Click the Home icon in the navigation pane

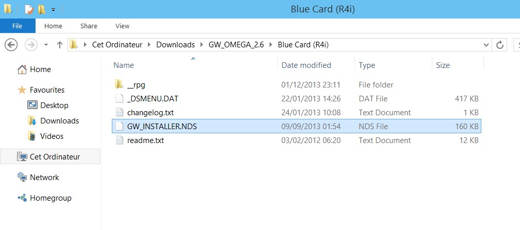point(22,69)
